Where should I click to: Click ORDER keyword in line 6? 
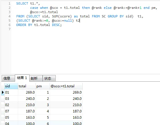click(21, 25)
